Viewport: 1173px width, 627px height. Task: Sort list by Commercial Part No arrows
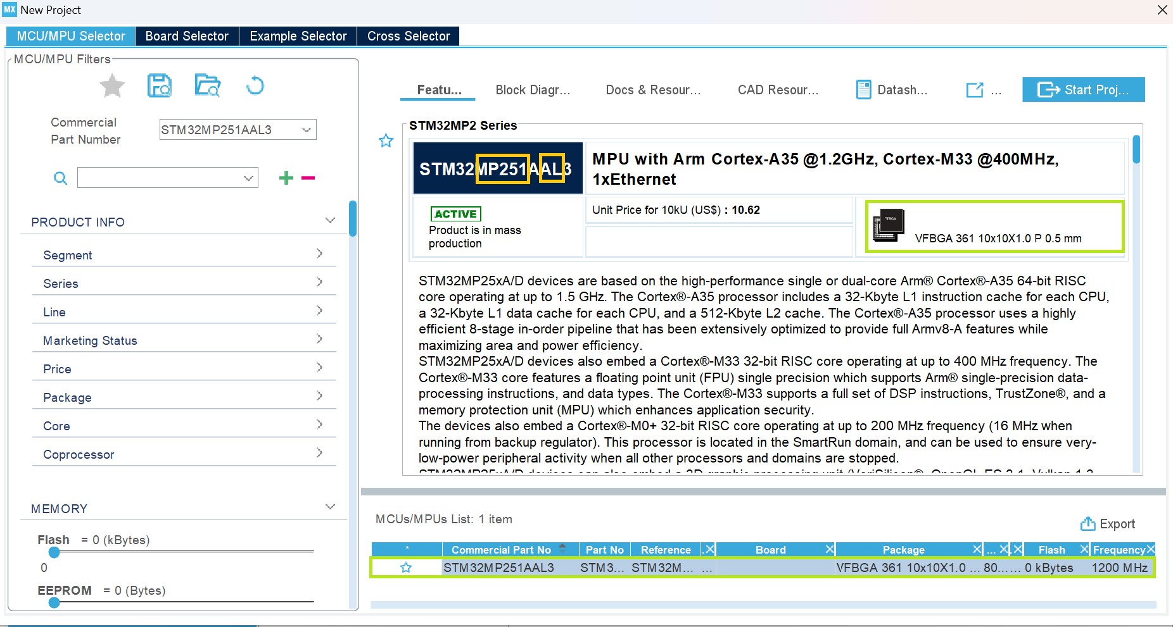pyautogui.click(x=562, y=549)
